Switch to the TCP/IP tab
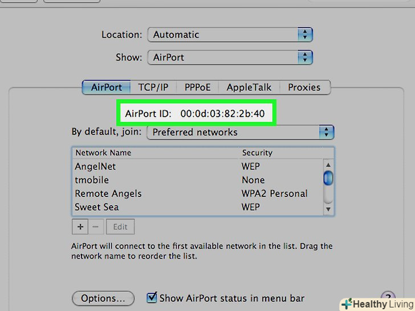Screen dimensions: 415x311 coord(153,87)
